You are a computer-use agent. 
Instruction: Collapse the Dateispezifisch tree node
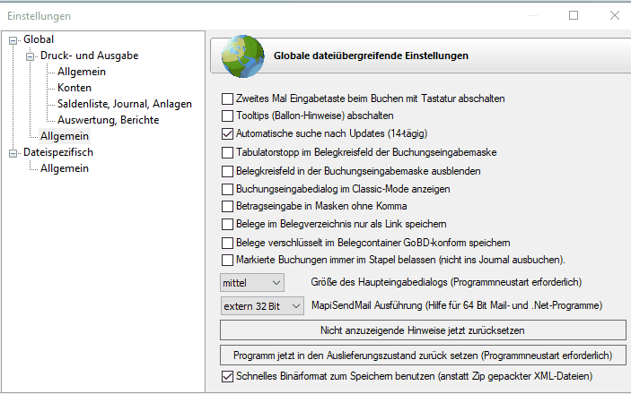point(13,153)
